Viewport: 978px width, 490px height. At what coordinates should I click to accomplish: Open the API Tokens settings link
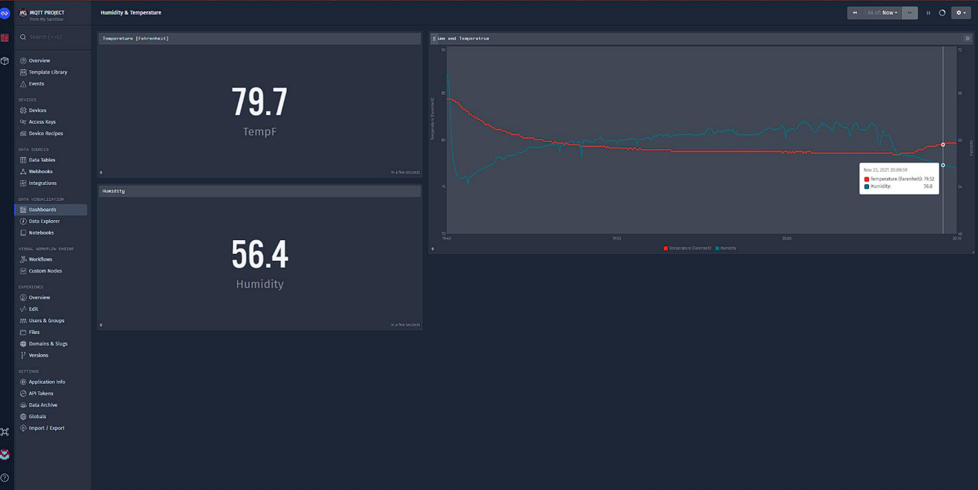[41, 393]
